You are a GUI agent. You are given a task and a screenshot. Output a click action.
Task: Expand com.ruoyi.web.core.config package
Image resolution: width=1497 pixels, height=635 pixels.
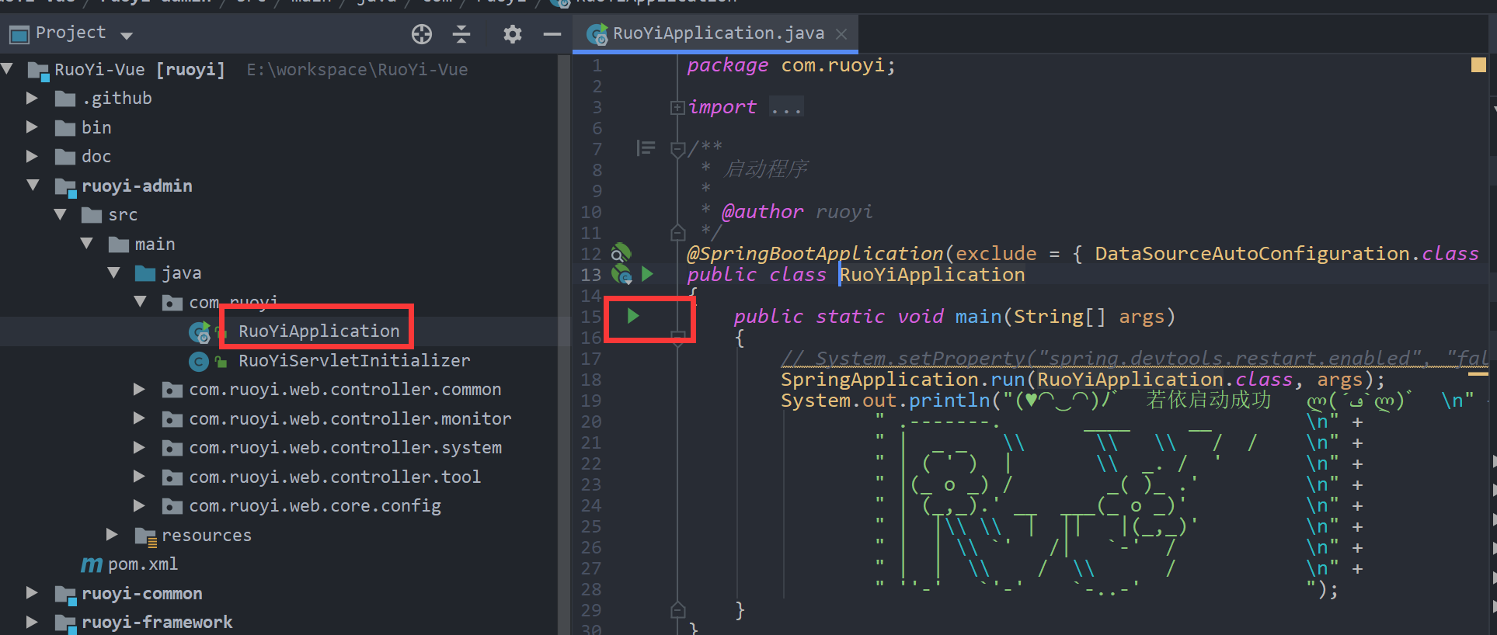click(139, 505)
